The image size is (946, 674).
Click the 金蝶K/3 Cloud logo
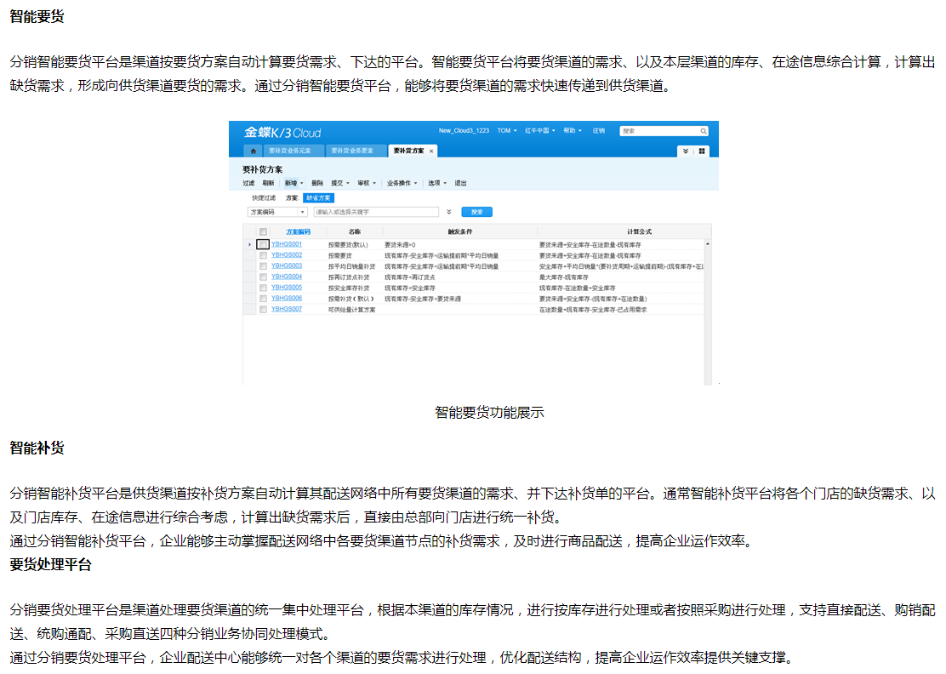pos(282,132)
